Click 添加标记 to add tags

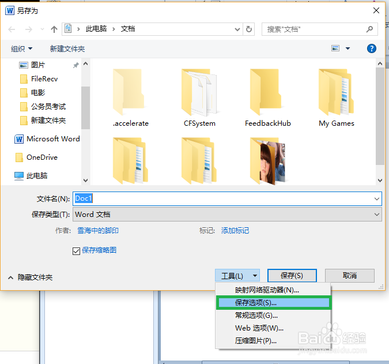[235, 230]
